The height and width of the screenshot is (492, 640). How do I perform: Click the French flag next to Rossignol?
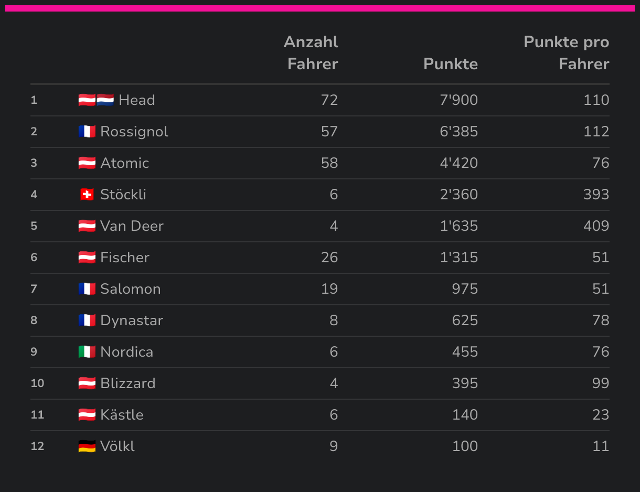point(87,132)
